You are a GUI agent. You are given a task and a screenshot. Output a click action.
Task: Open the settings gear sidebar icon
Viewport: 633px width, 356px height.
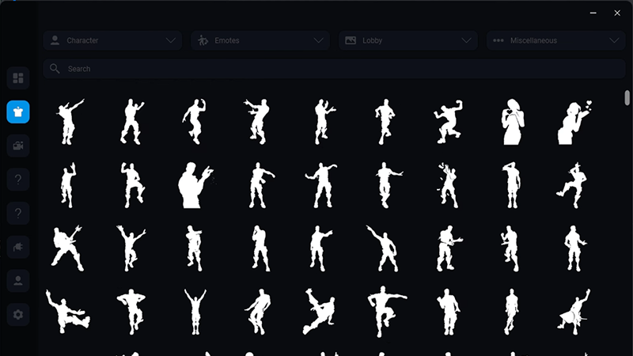(18, 314)
